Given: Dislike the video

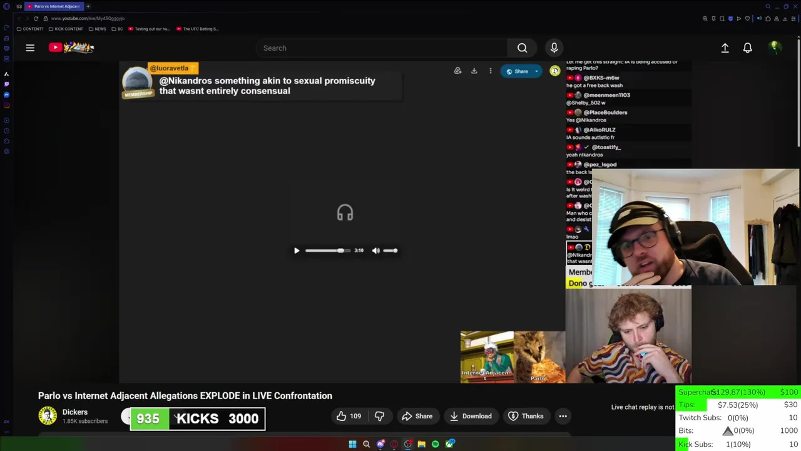Looking at the screenshot, I should [379, 416].
